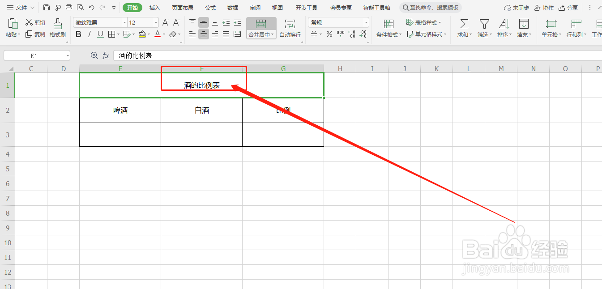Click the Cells (单元格) icon
The width and height of the screenshot is (602, 289).
coord(551,24)
